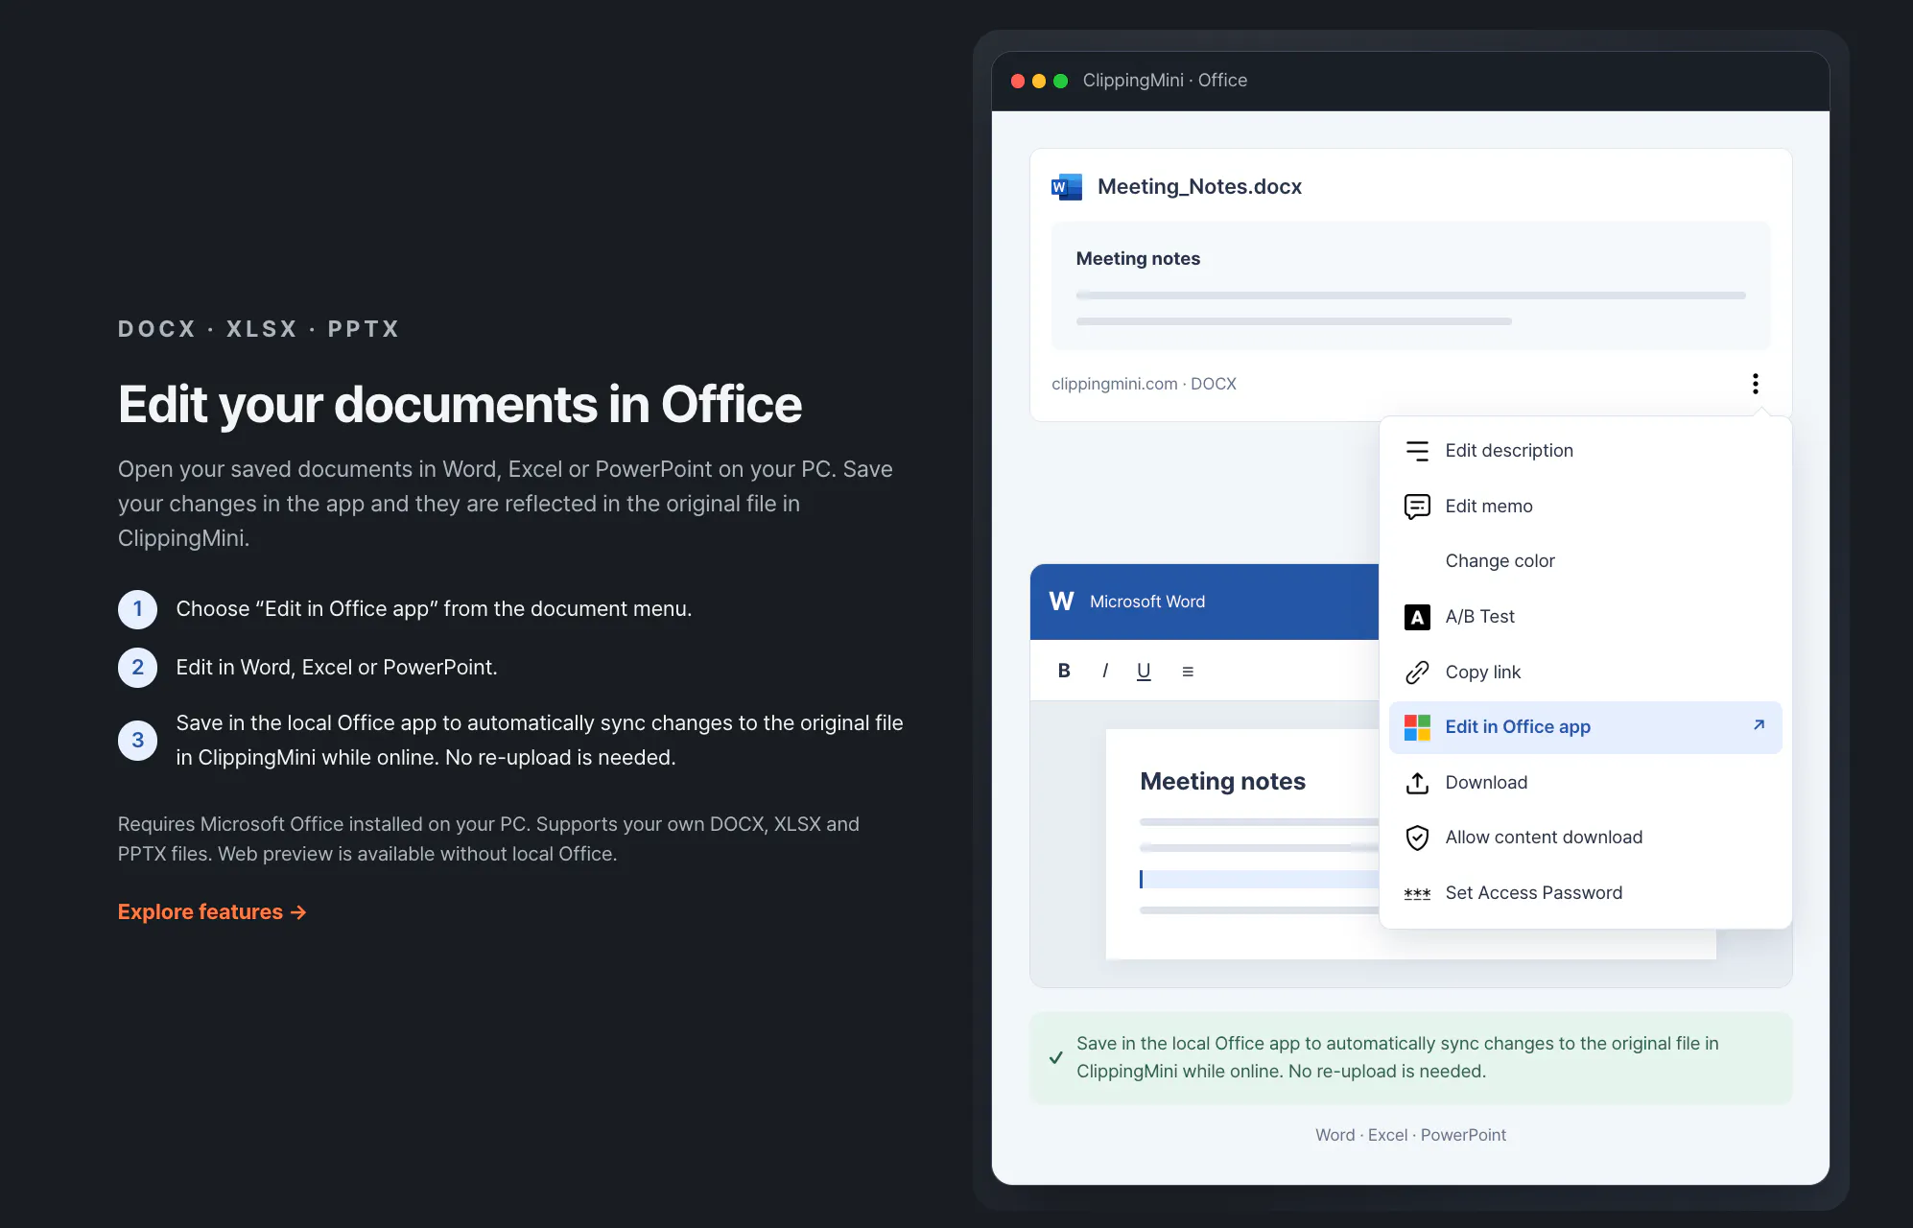
Task: Select Download from the document menu
Action: 1585,783
